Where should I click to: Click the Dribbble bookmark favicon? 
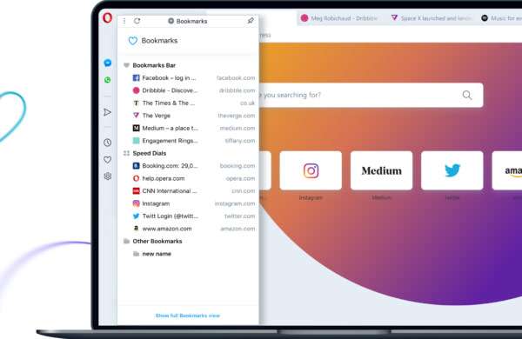pyautogui.click(x=137, y=90)
